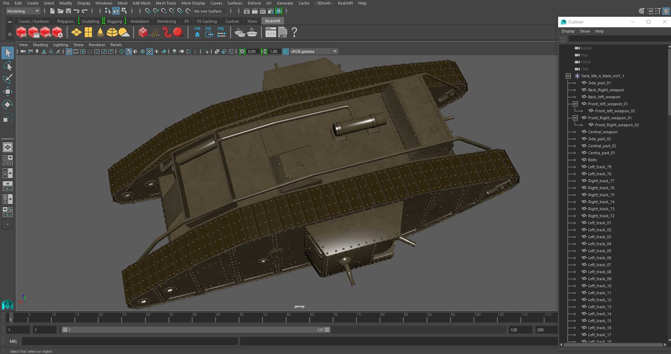Switch to the Polygons shelf tab

(x=65, y=21)
